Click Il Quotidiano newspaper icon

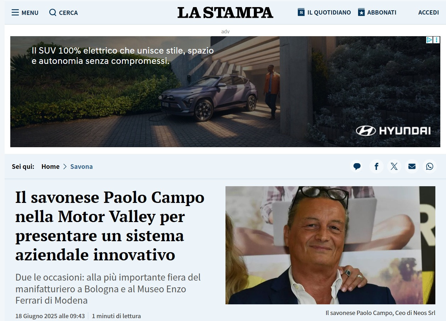click(x=301, y=12)
